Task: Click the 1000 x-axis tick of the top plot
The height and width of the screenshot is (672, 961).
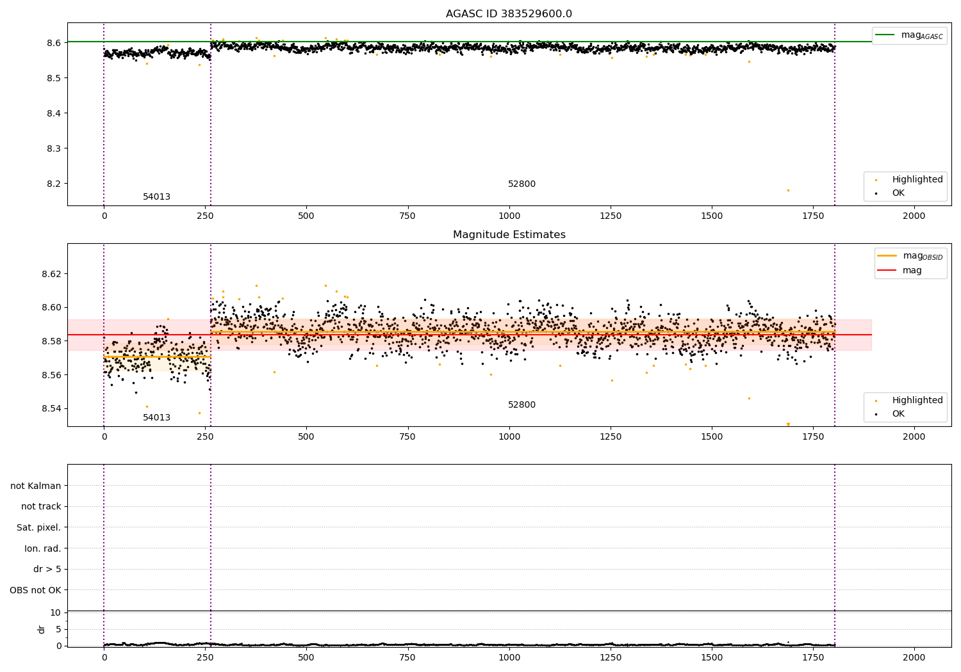Action: pos(509,216)
